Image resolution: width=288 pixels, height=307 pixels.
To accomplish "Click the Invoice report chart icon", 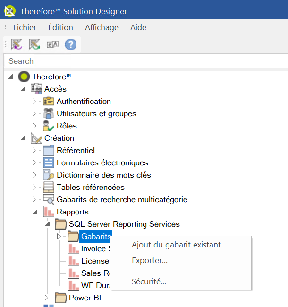I will click(x=73, y=248).
